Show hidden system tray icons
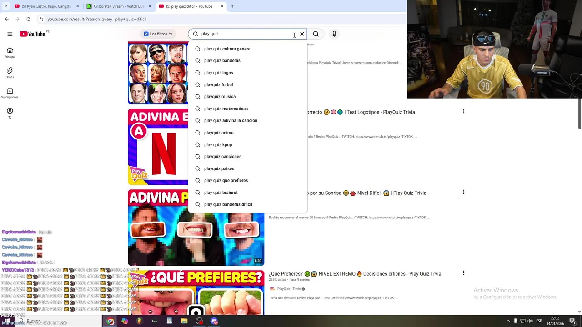The height and width of the screenshot is (327, 582). [x=508, y=321]
